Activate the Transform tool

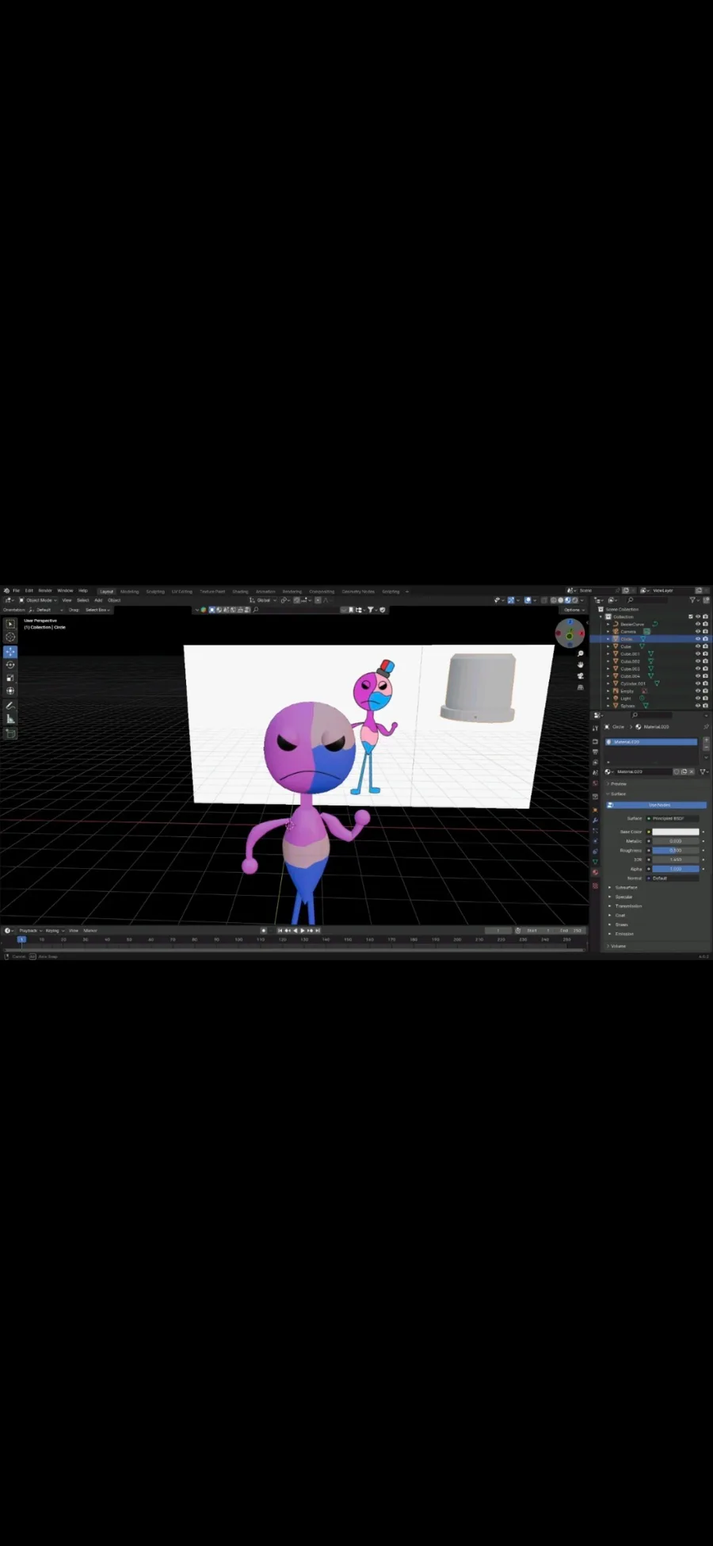pos(10,691)
